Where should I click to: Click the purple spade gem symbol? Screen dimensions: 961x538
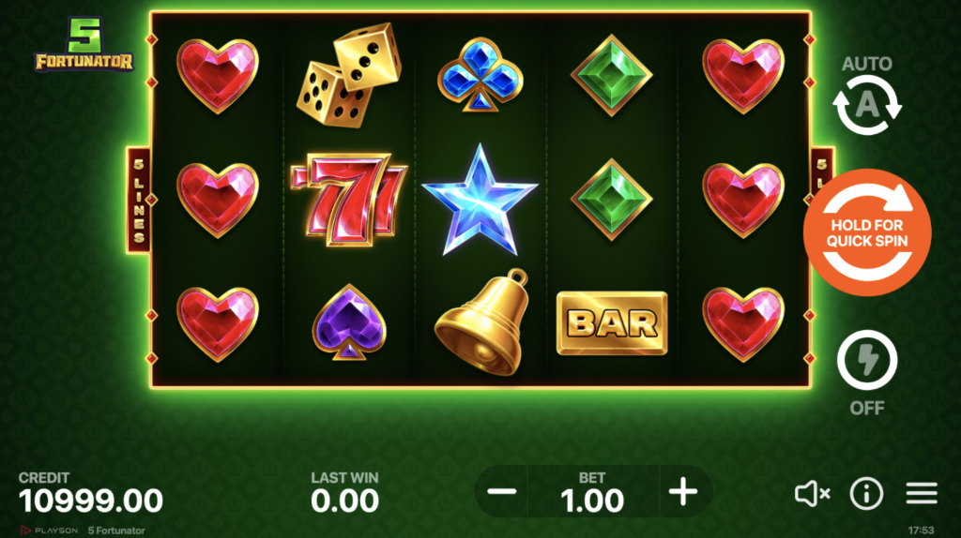(x=349, y=321)
